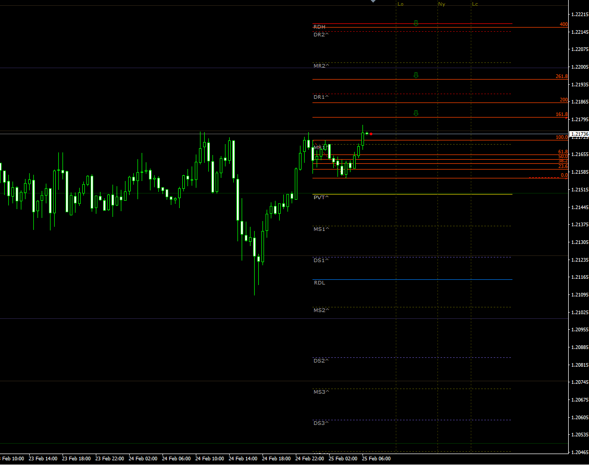The width and height of the screenshot is (589, 465).
Task: Click the green down arrow near the 161.8 level
Action: coord(416,113)
